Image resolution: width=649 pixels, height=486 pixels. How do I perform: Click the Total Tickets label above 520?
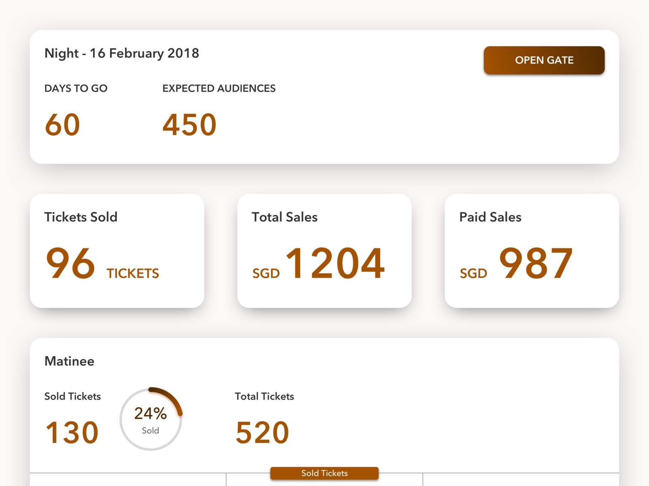coord(264,396)
